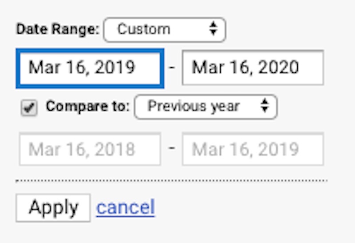The height and width of the screenshot is (243, 355).
Task: Click the word Custom in the range selector
Action: click(144, 30)
